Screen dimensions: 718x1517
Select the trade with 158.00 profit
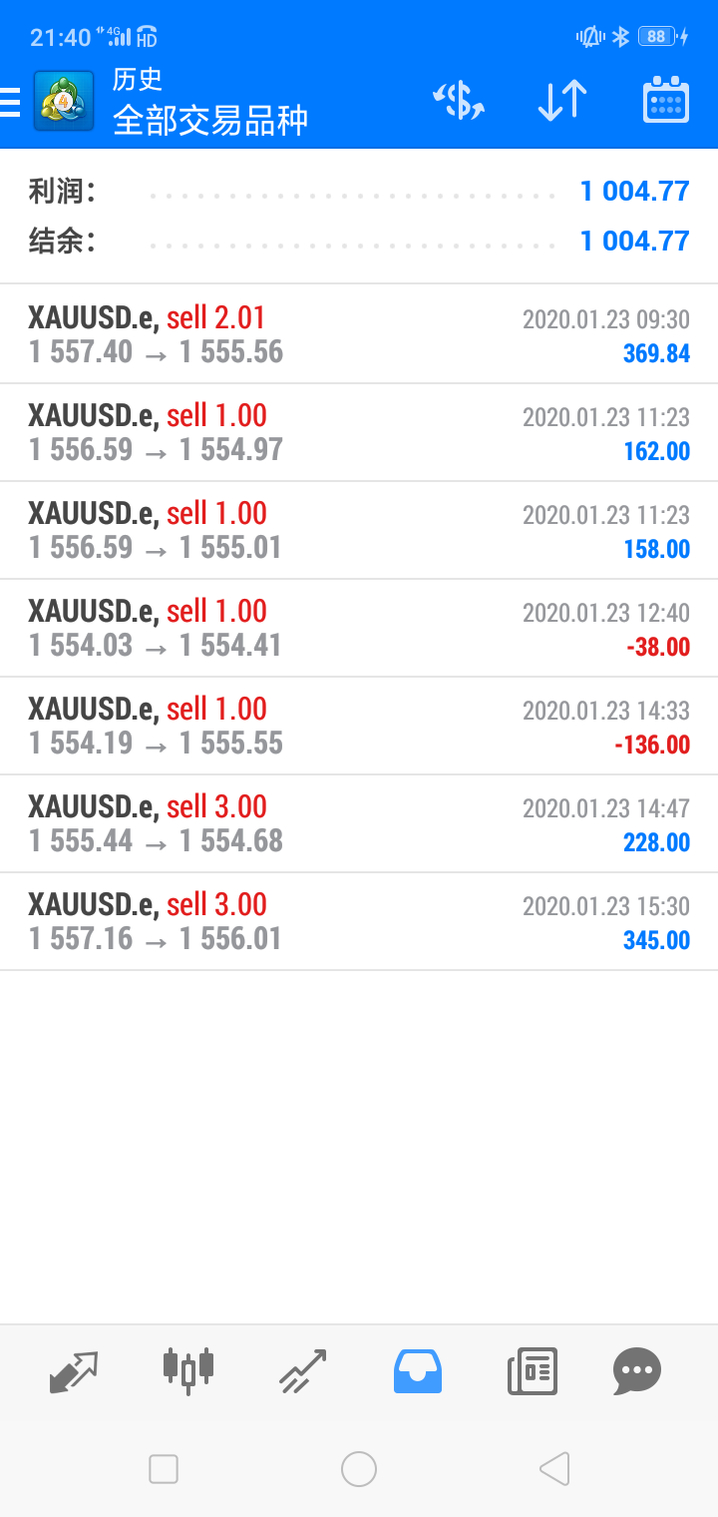click(x=359, y=530)
